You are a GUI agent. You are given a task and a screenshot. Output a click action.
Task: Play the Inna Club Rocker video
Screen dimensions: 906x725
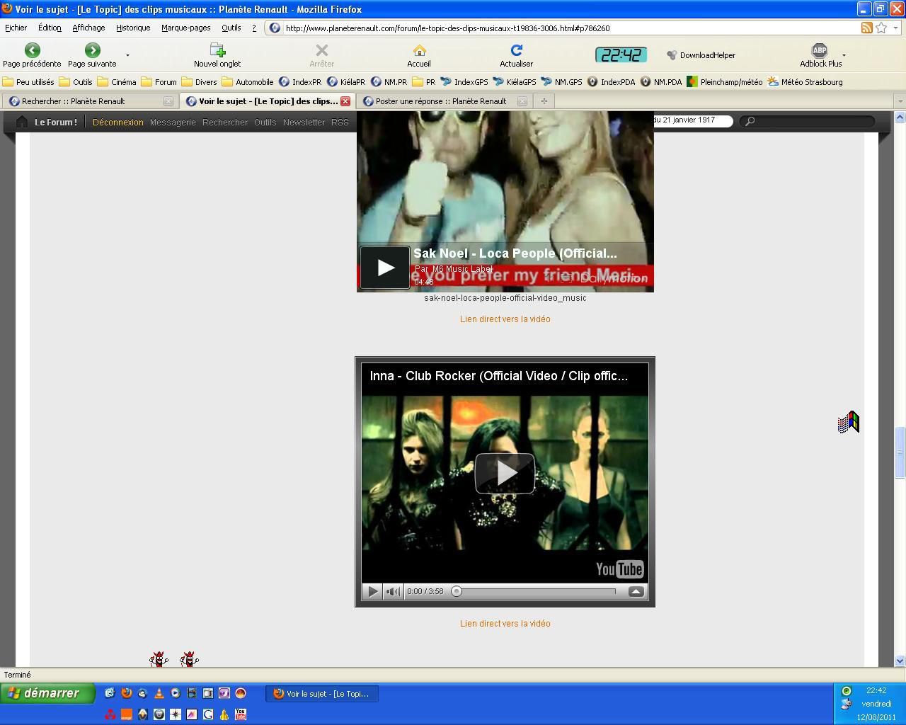point(505,473)
